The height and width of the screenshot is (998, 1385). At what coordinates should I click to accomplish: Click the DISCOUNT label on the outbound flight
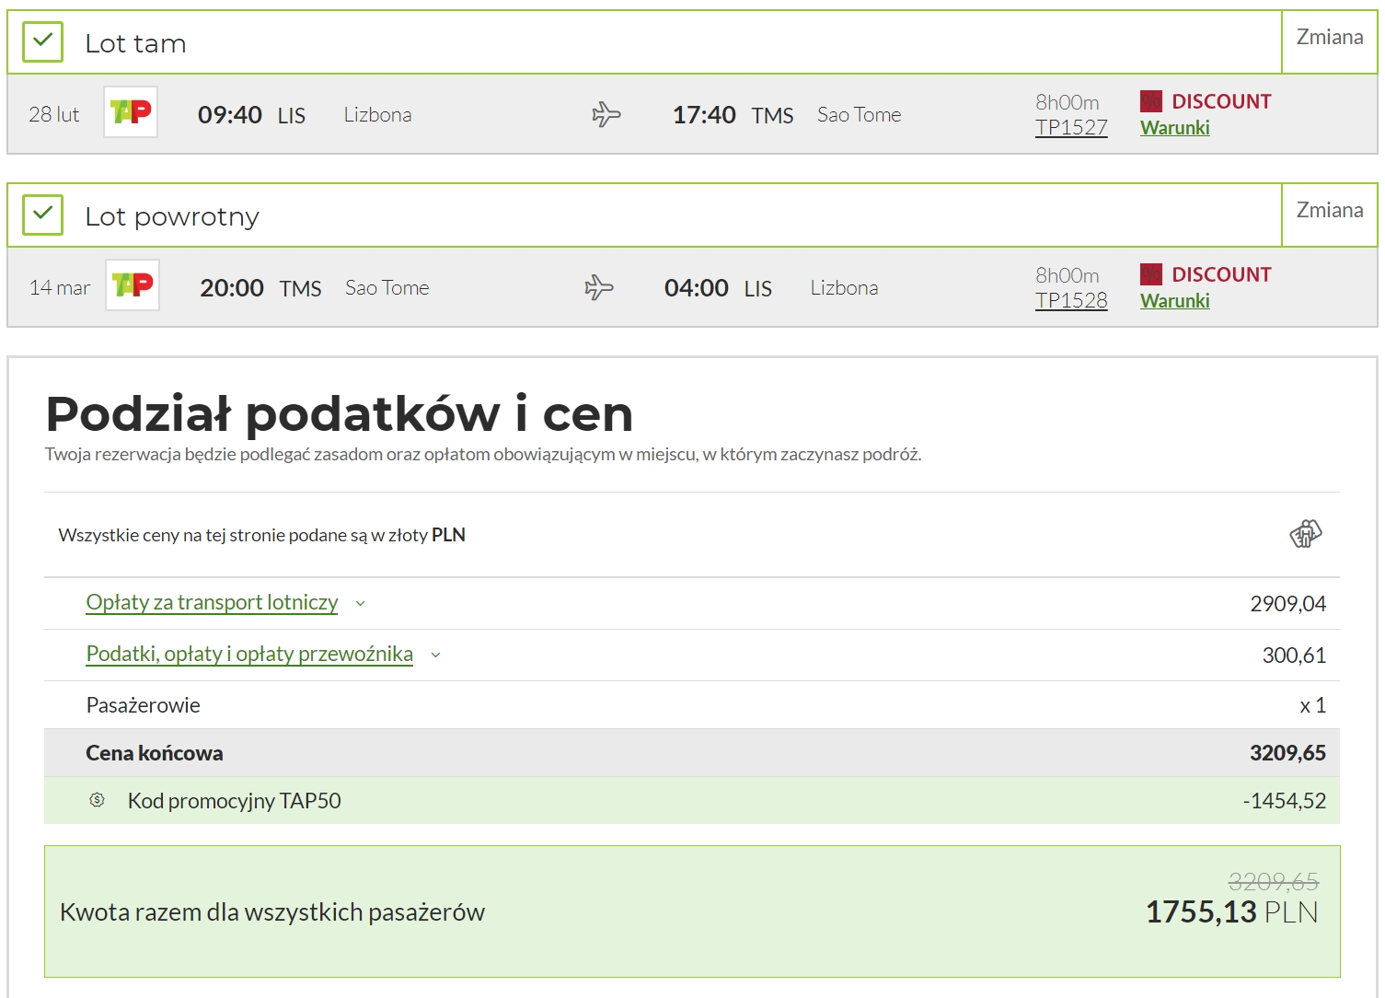coord(1221,101)
